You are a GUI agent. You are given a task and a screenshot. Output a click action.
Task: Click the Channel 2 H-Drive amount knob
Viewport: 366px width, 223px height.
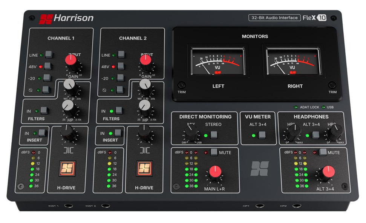(144, 133)
